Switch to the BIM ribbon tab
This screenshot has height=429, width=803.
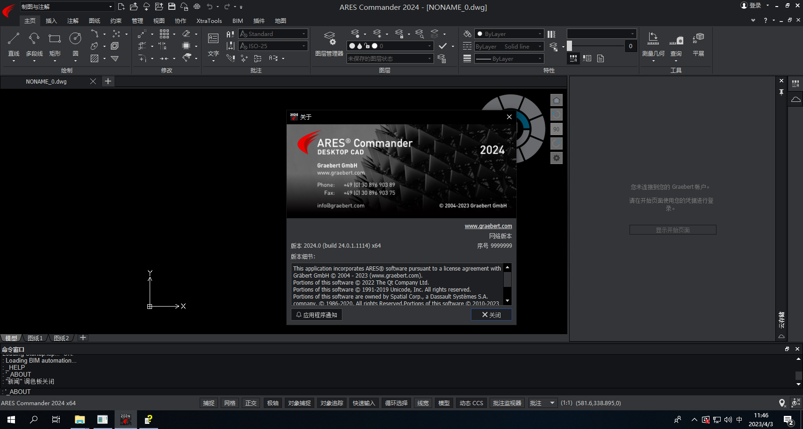coord(238,21)
